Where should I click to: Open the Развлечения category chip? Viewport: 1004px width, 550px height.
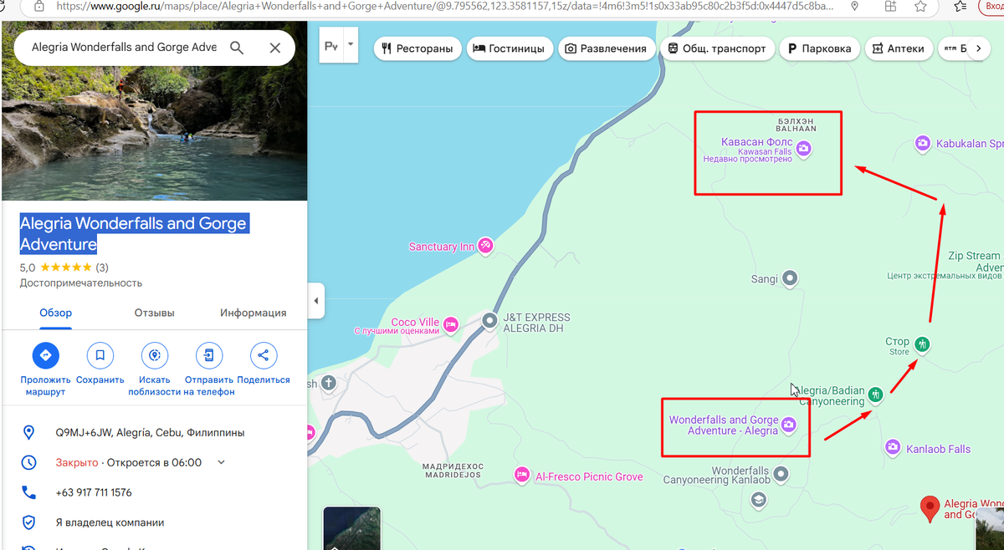coord(606,48)
